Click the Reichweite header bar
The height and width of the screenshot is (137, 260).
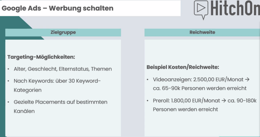click(x=202, y=32)
